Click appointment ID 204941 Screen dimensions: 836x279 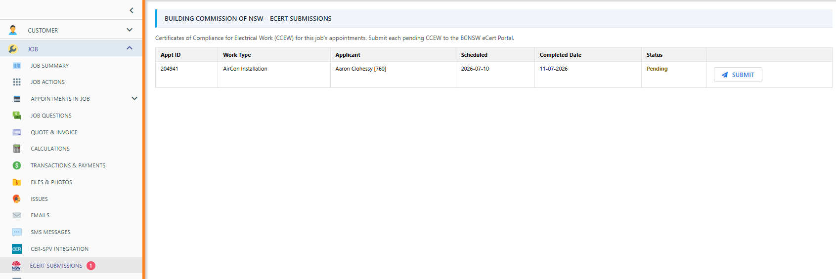169,69
